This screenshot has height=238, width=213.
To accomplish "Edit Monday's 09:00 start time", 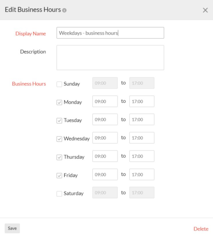I will 105,101.
